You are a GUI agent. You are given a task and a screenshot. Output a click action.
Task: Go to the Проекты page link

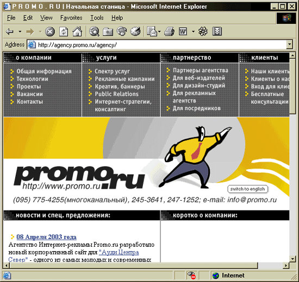(29, 87)
